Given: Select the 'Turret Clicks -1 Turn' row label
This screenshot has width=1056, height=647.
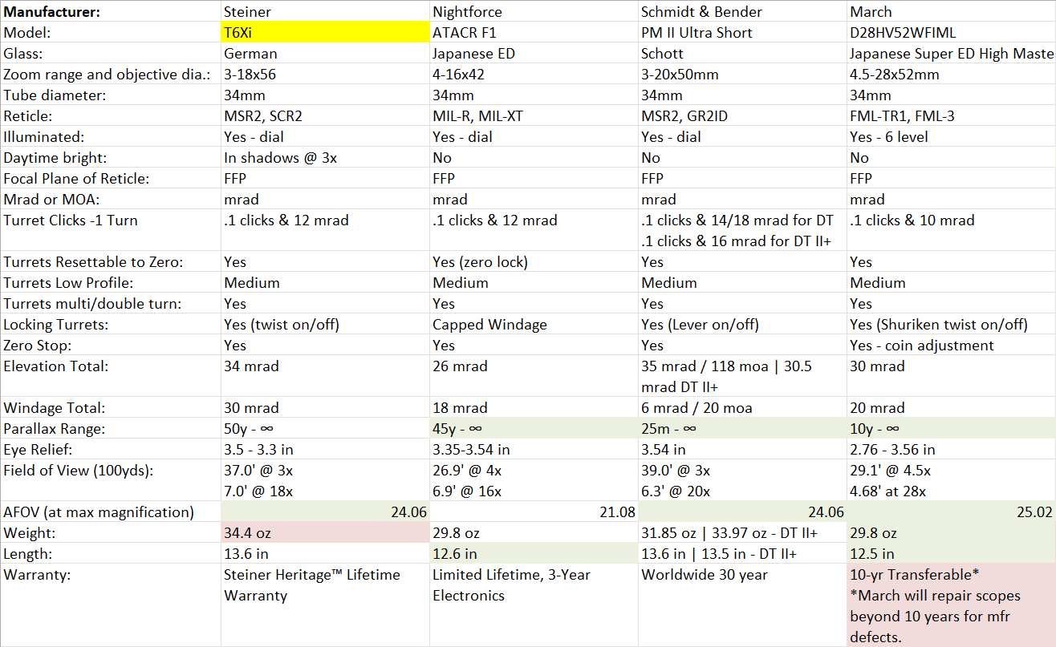Looking at the screenshot, I should point(111,231).
